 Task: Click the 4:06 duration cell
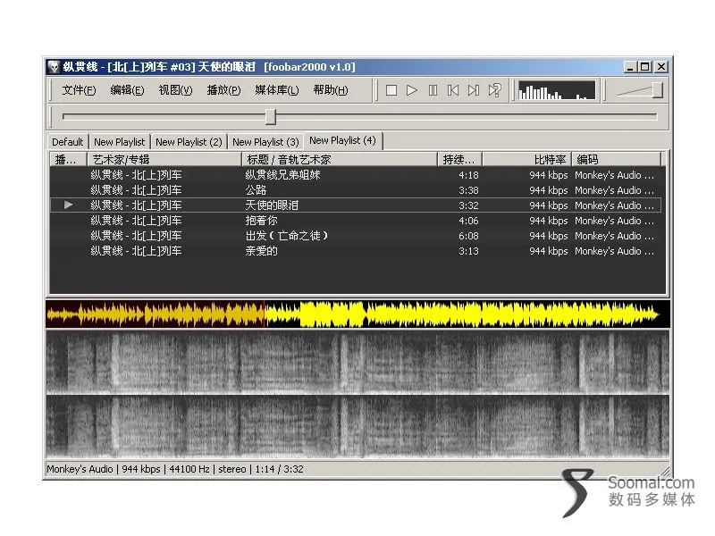(x=468, y=221)
